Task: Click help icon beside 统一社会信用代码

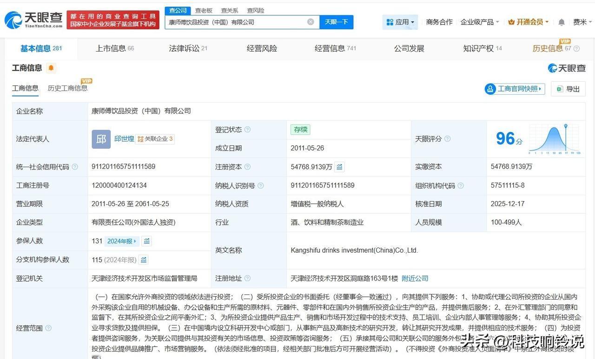Action: (75, 167)
